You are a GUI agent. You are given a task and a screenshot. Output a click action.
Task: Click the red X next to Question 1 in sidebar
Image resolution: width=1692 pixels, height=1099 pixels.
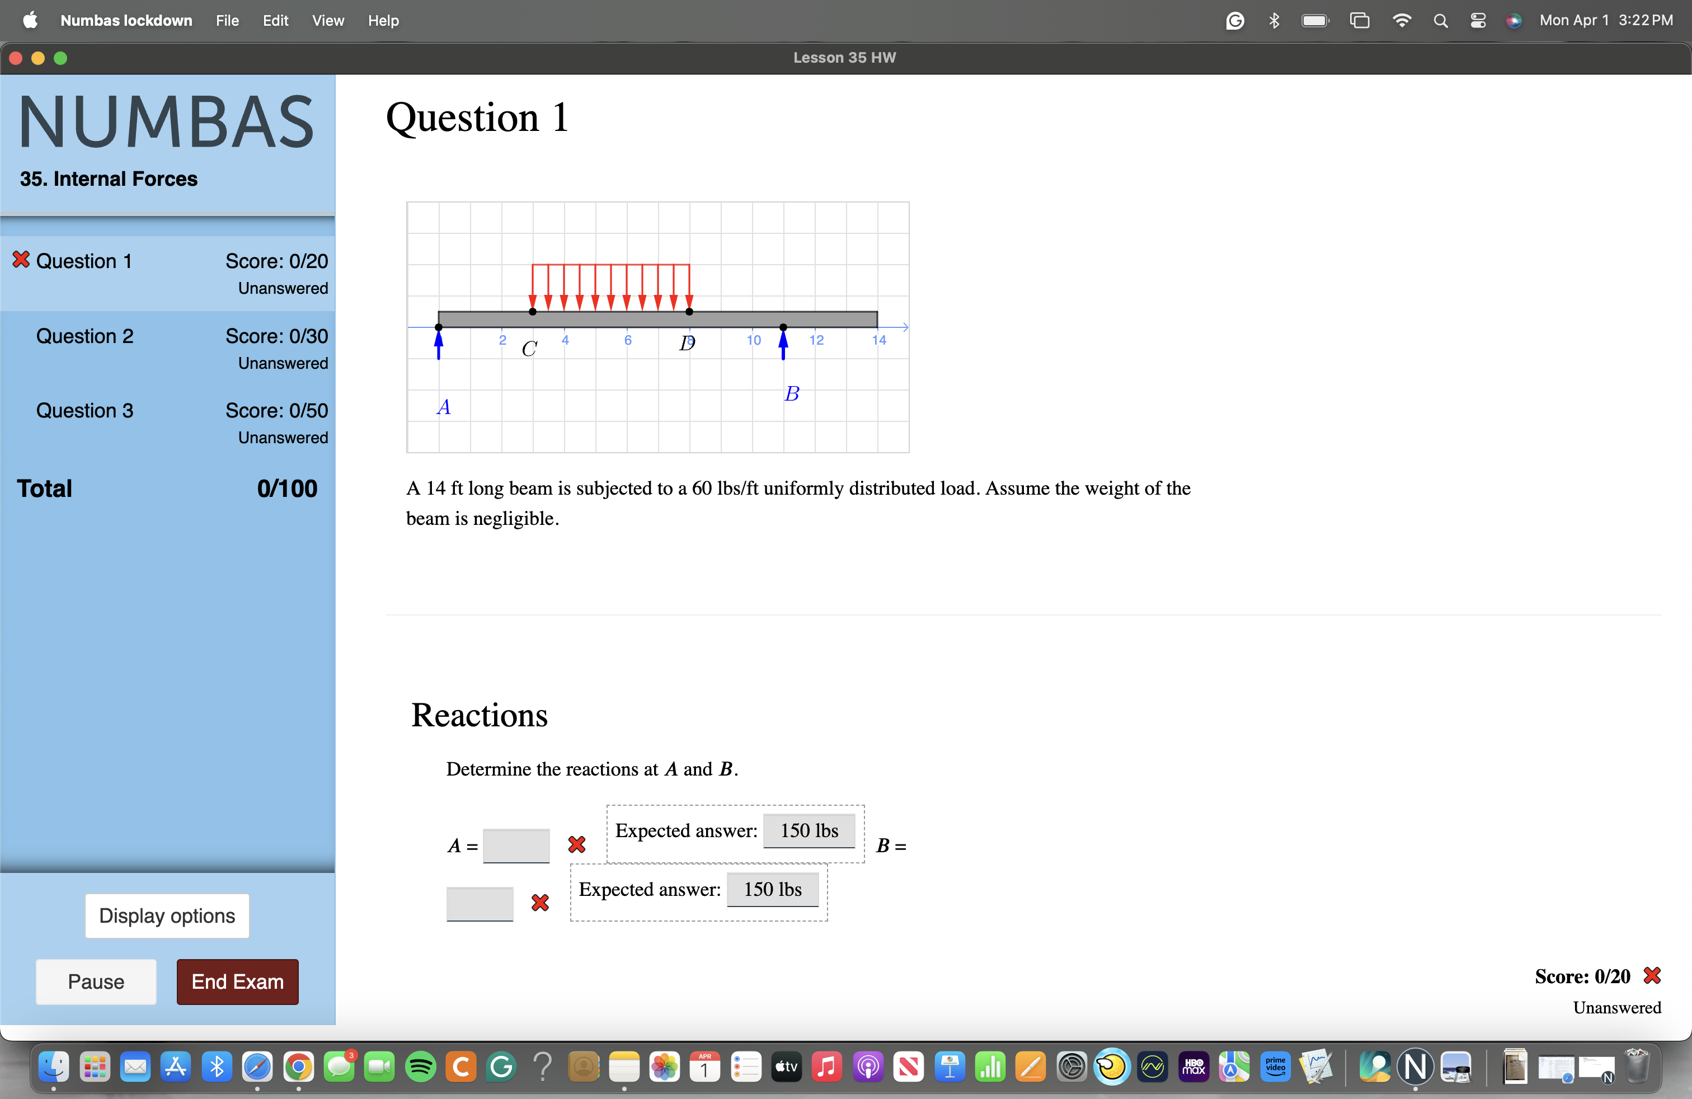(21, 260)
